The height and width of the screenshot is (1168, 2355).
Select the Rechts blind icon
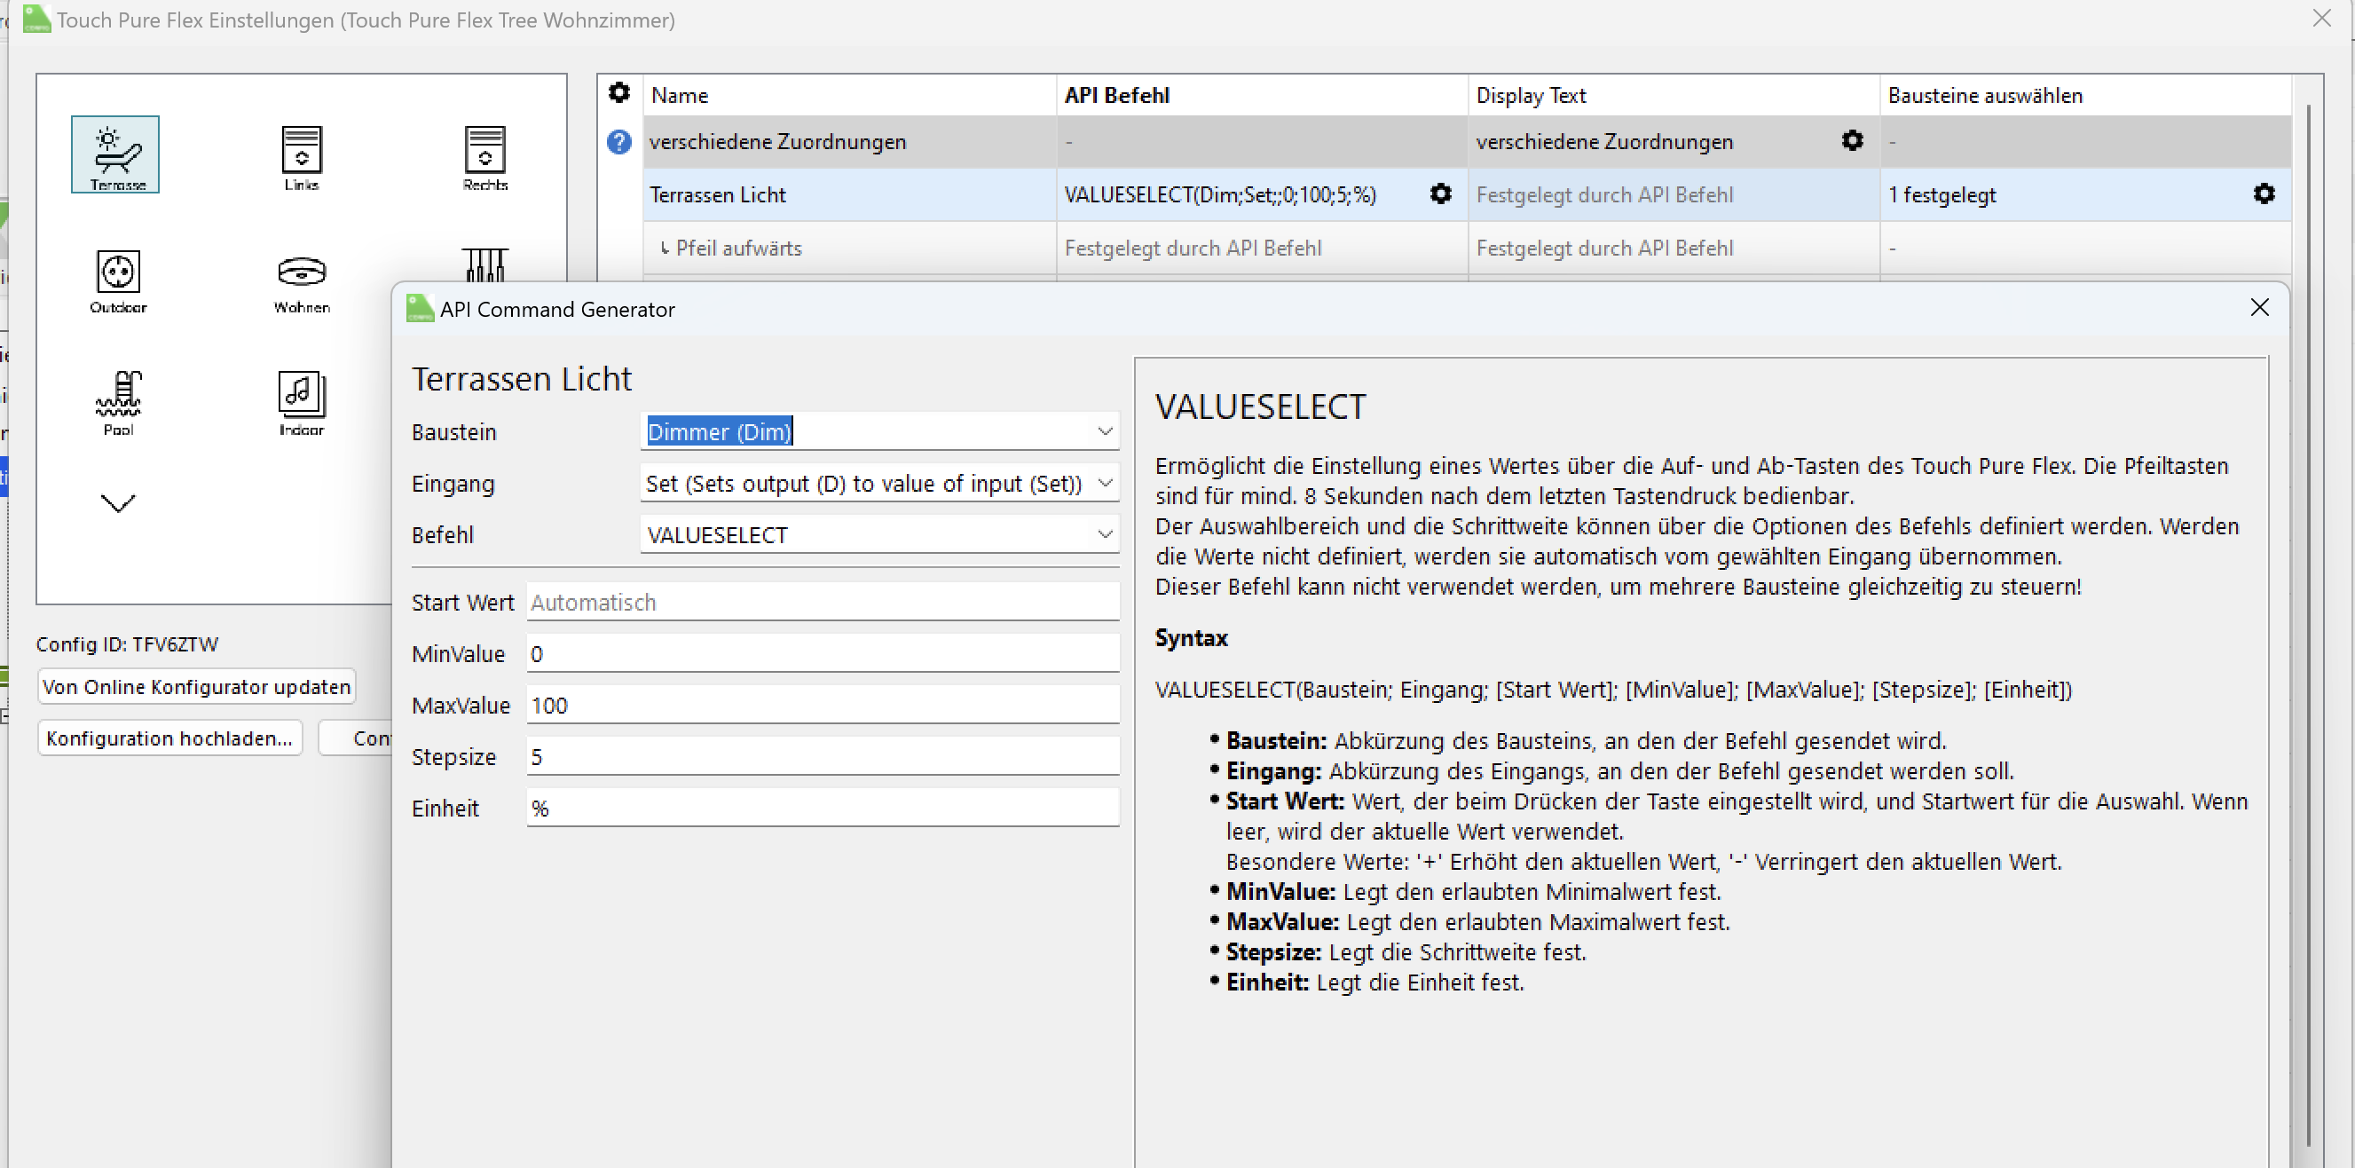(484, 156)
